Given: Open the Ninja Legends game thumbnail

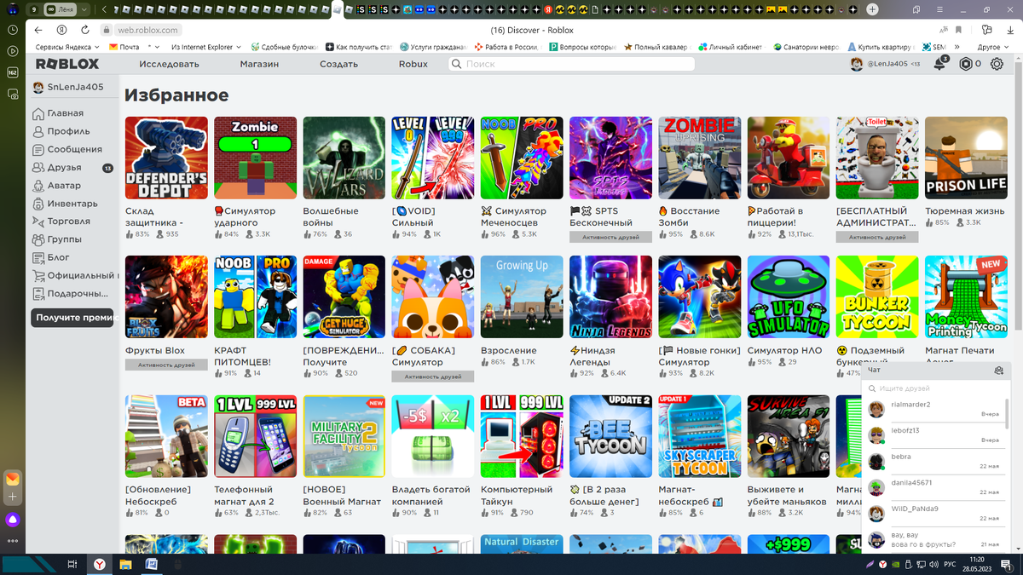Looking at the screenshot, I should click(610, 297).
